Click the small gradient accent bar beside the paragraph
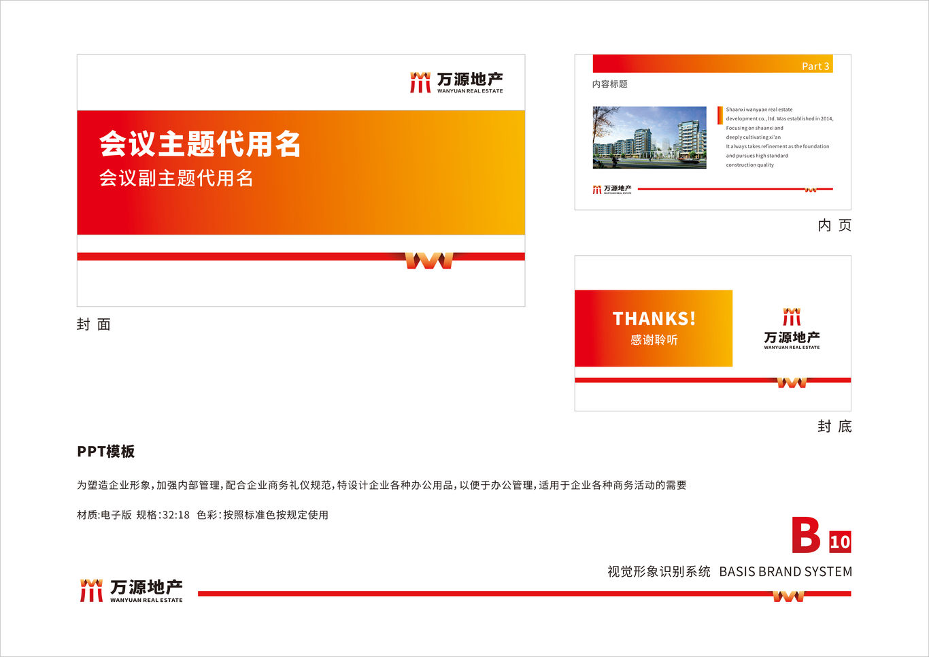The height and width of the screenshot is (657, 929). [720, 116]
